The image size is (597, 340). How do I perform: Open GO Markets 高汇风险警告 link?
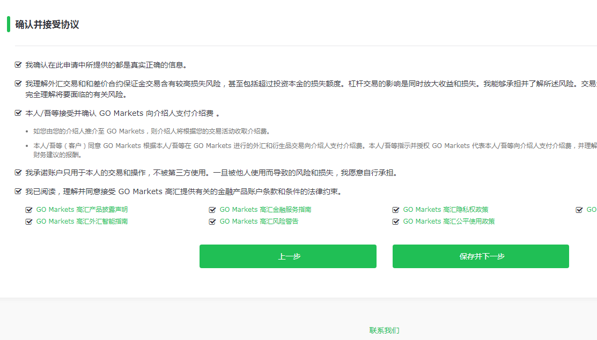coord(259,221)
